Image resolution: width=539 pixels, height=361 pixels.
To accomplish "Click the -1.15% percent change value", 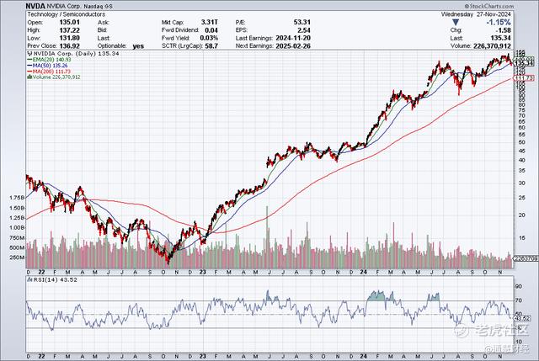I will click(499, 23).
